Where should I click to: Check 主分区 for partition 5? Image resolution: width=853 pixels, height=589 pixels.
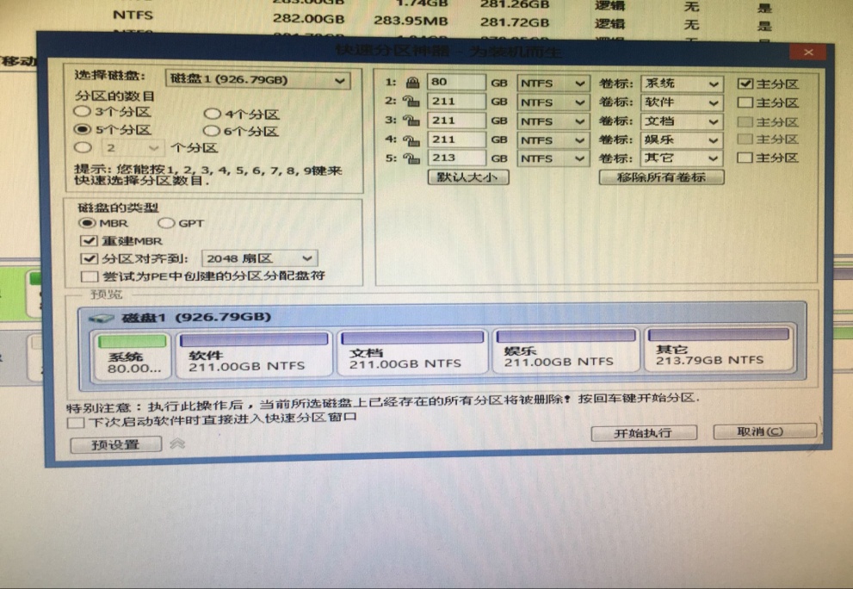click(745, 158)
